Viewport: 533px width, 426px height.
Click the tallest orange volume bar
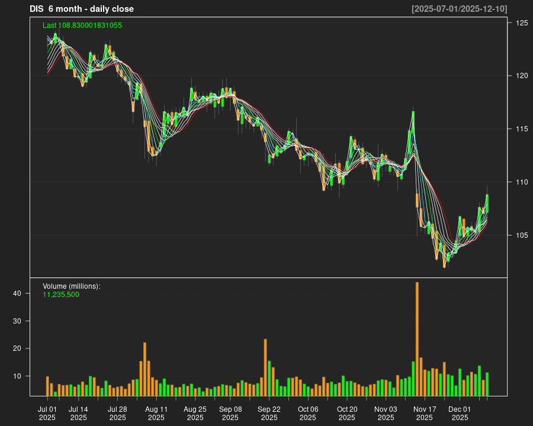click(x=417, y=338)
